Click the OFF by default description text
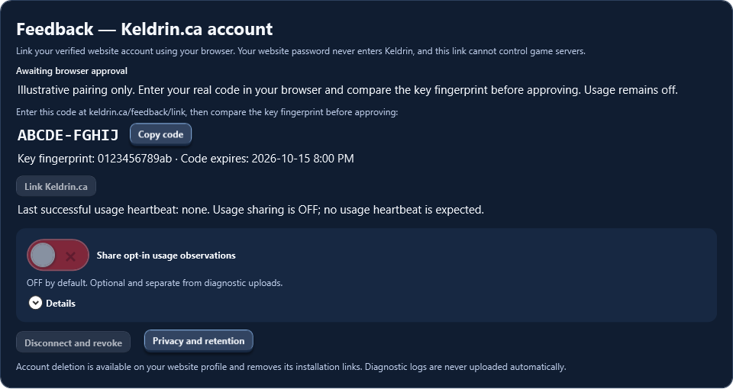This screenshot has height=389, width=733. 155,282
